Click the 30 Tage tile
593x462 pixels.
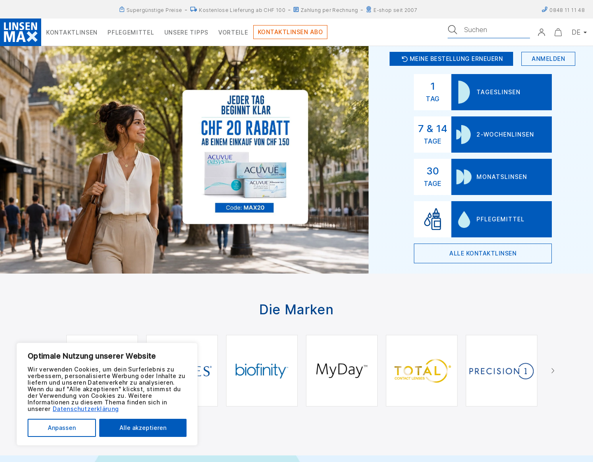(432, 177)
